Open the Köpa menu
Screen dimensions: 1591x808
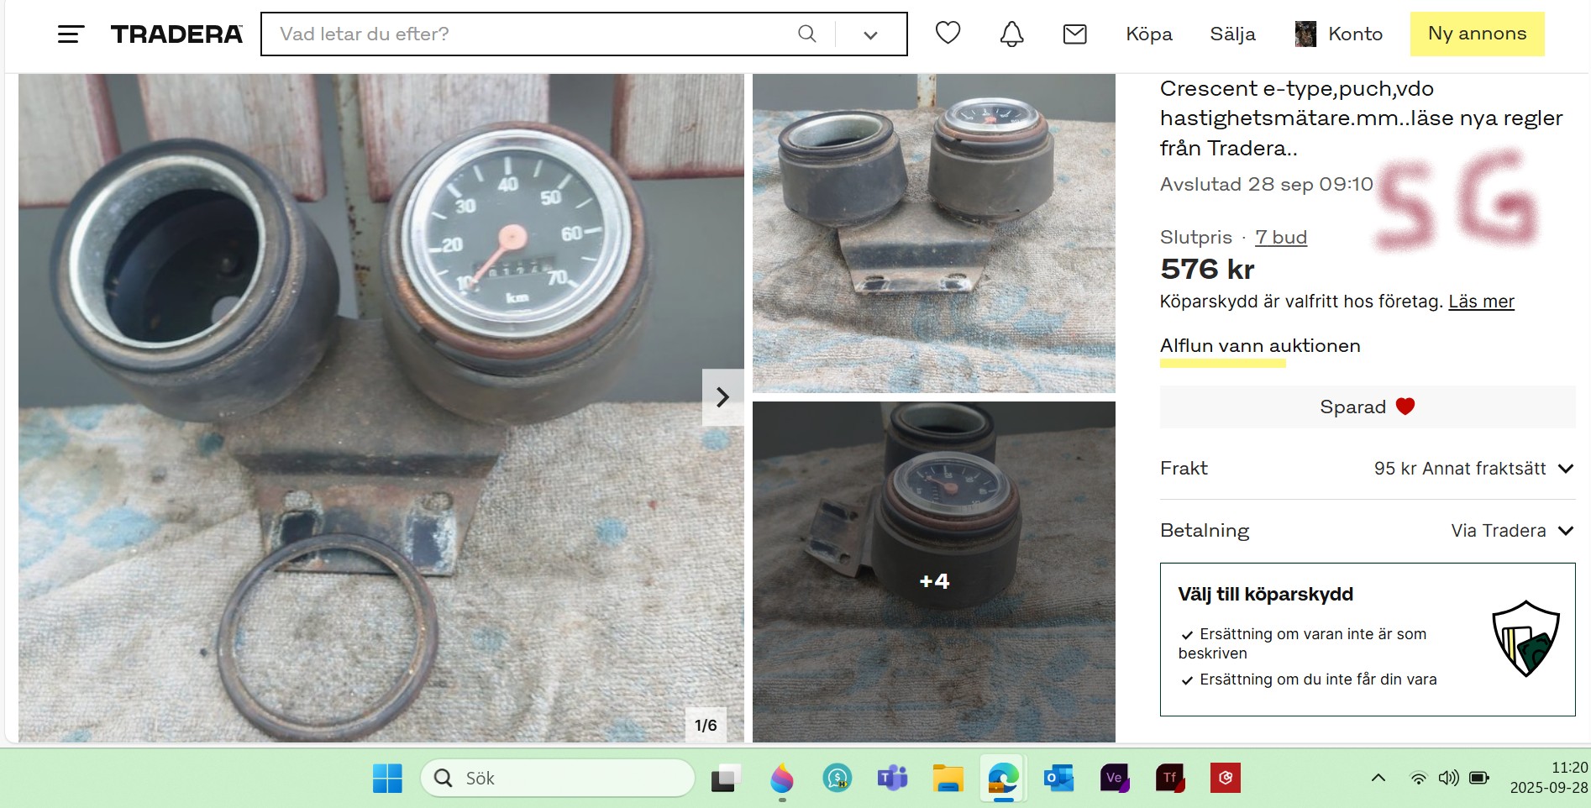pos(1148,34)
